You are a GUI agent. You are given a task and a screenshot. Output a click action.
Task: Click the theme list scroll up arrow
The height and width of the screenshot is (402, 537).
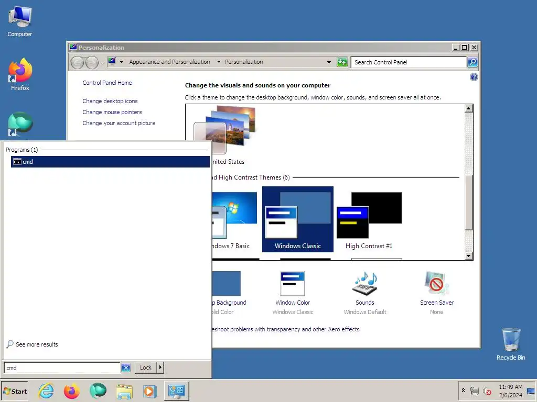[x=469, y=109]
